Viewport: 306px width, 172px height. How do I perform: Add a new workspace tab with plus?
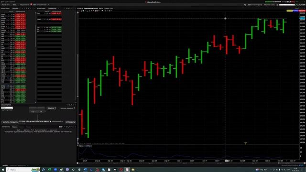[x=49, y=5]
